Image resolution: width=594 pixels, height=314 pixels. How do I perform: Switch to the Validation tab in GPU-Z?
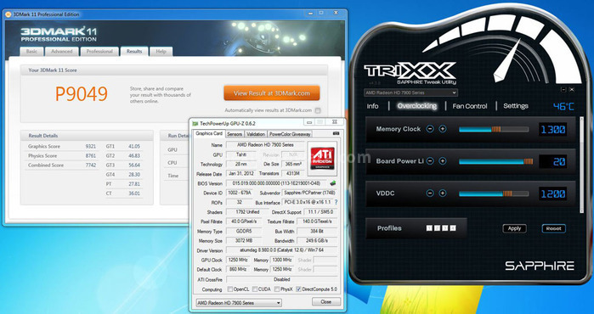(256, 134)
